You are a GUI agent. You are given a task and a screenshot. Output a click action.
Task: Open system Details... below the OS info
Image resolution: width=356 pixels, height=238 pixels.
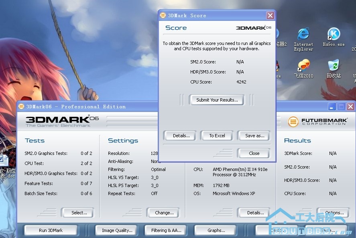pos(255,213)
